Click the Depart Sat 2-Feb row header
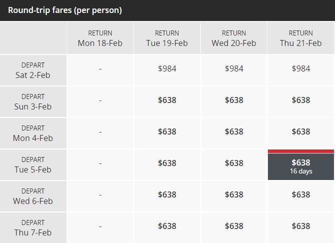Screen dimensions: 335x243 pyautogui.click(x=33, y=70)
